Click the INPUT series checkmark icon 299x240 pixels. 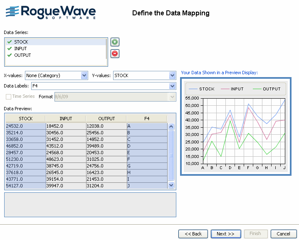10,48
